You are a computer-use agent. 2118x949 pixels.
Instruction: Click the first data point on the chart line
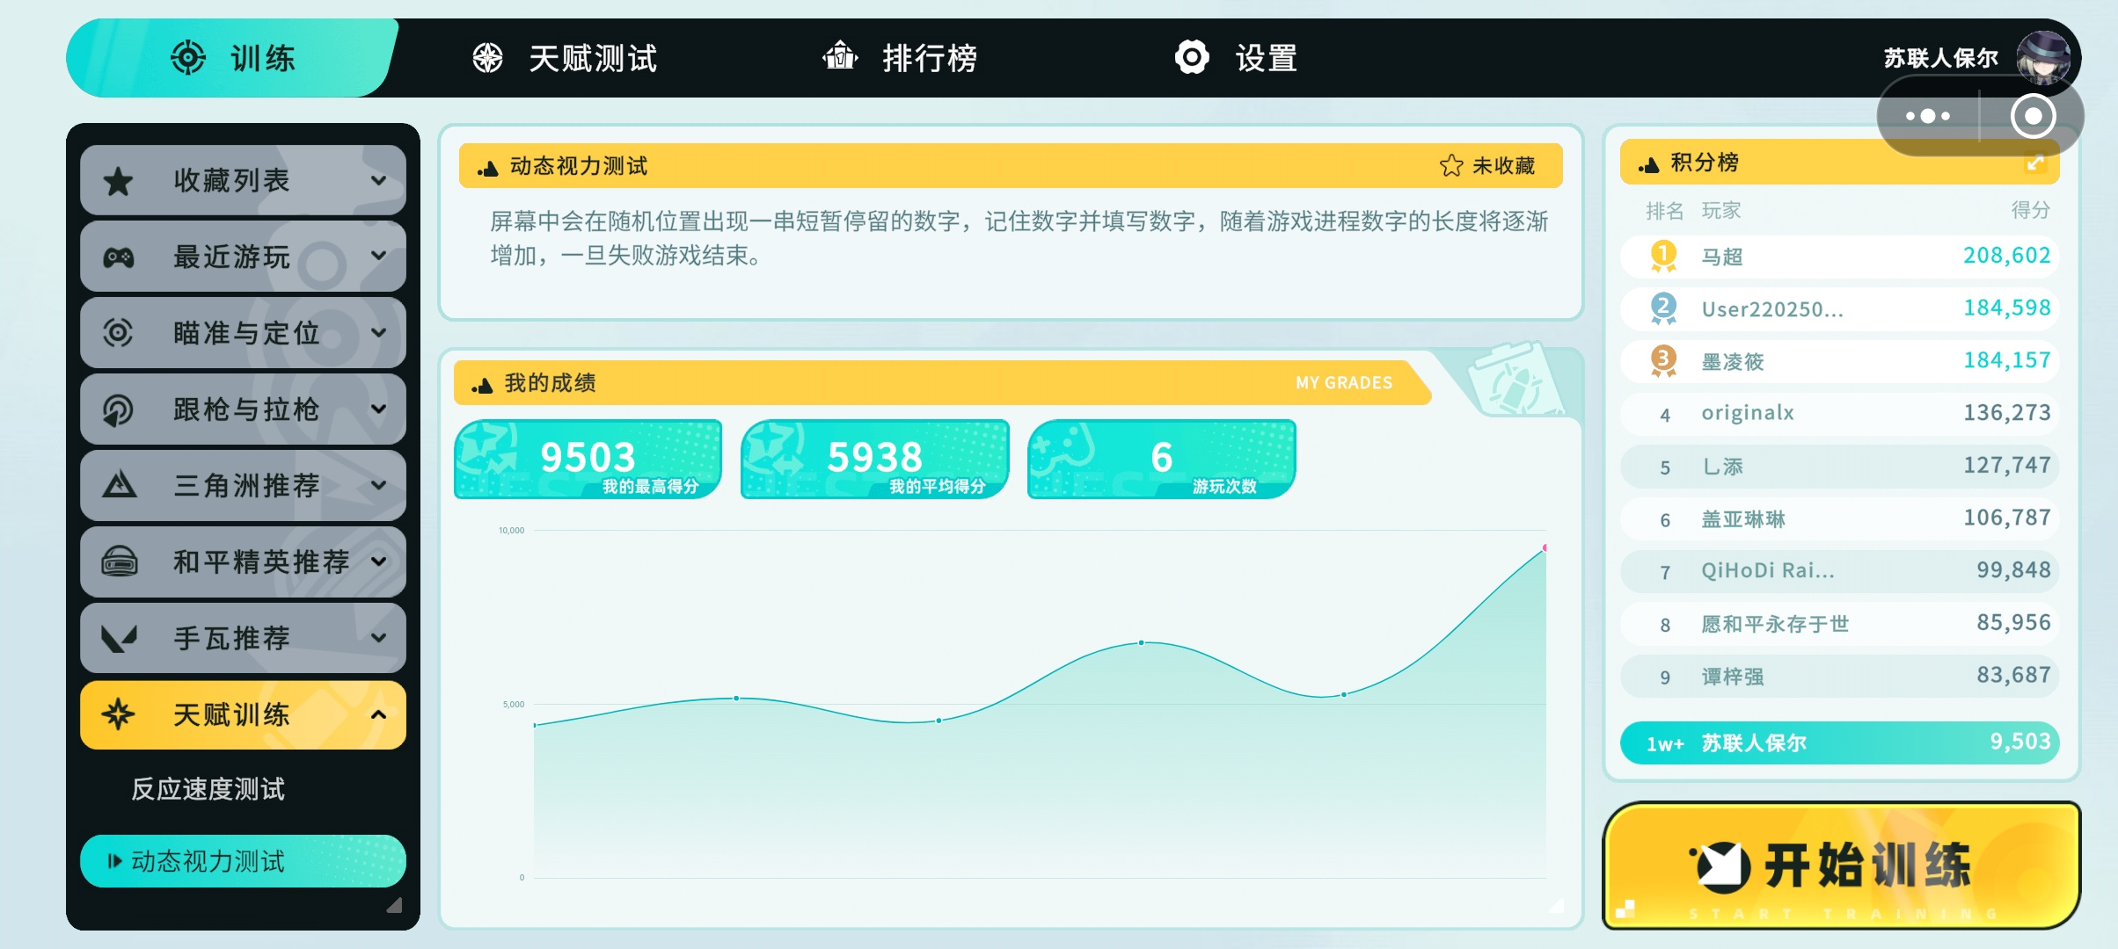coord(535,725)
